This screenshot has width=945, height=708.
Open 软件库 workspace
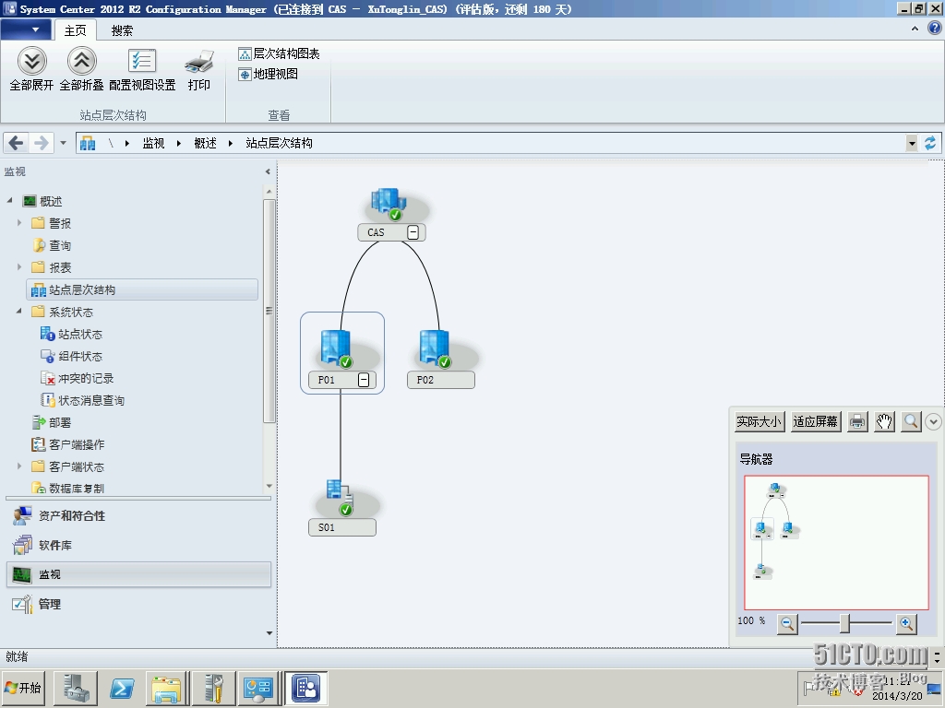tap(138, 545)
